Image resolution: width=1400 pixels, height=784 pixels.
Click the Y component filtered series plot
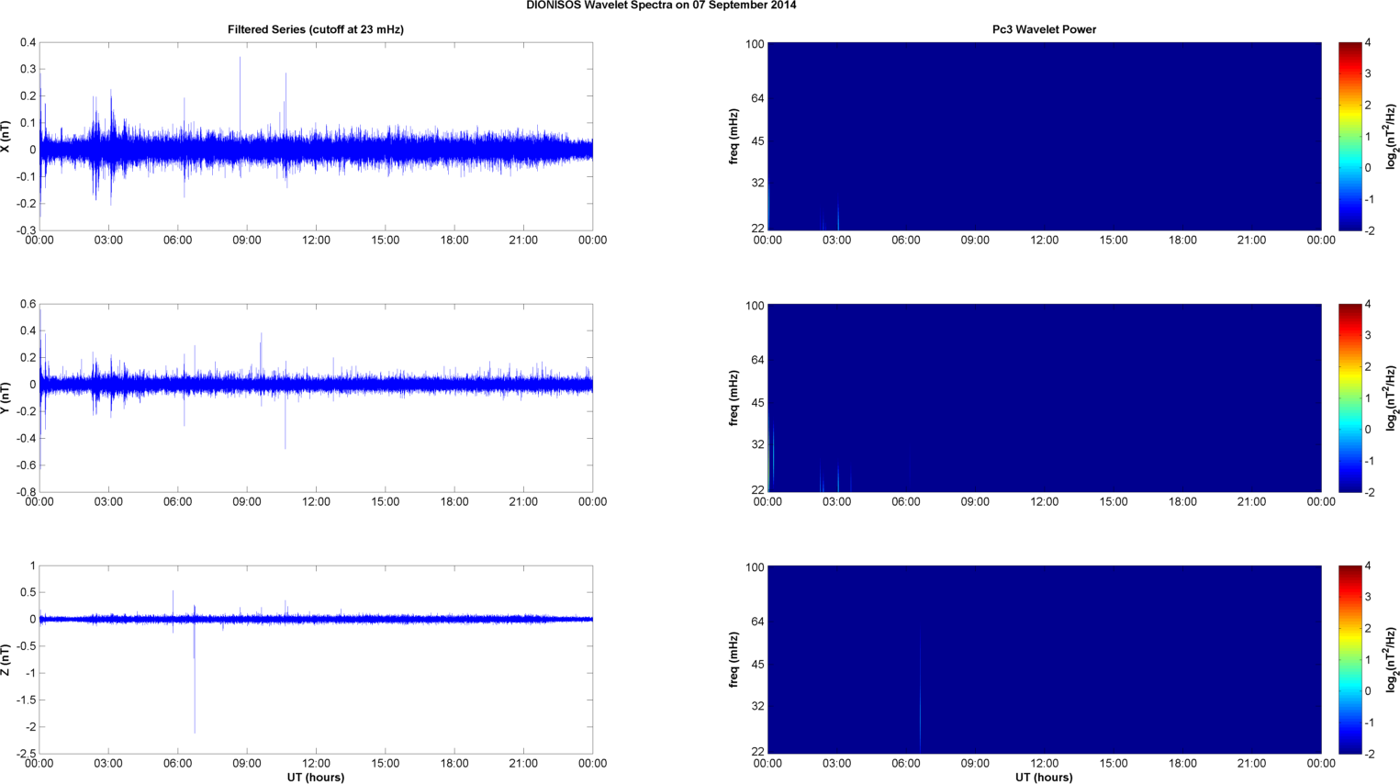point(316,398)
